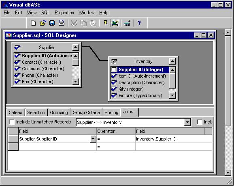The image size is (234, 186).
Task: Select the Picture (Typed binary) field
Action: (x=140, y=95)
